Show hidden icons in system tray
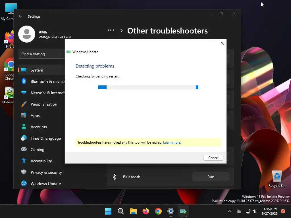Viewport: 291px width, 218px height. pos(230,211)
